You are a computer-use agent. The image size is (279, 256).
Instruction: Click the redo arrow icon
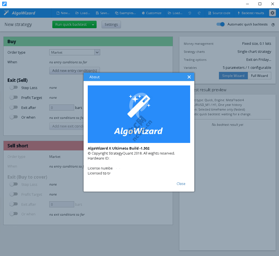click(199, 13)
